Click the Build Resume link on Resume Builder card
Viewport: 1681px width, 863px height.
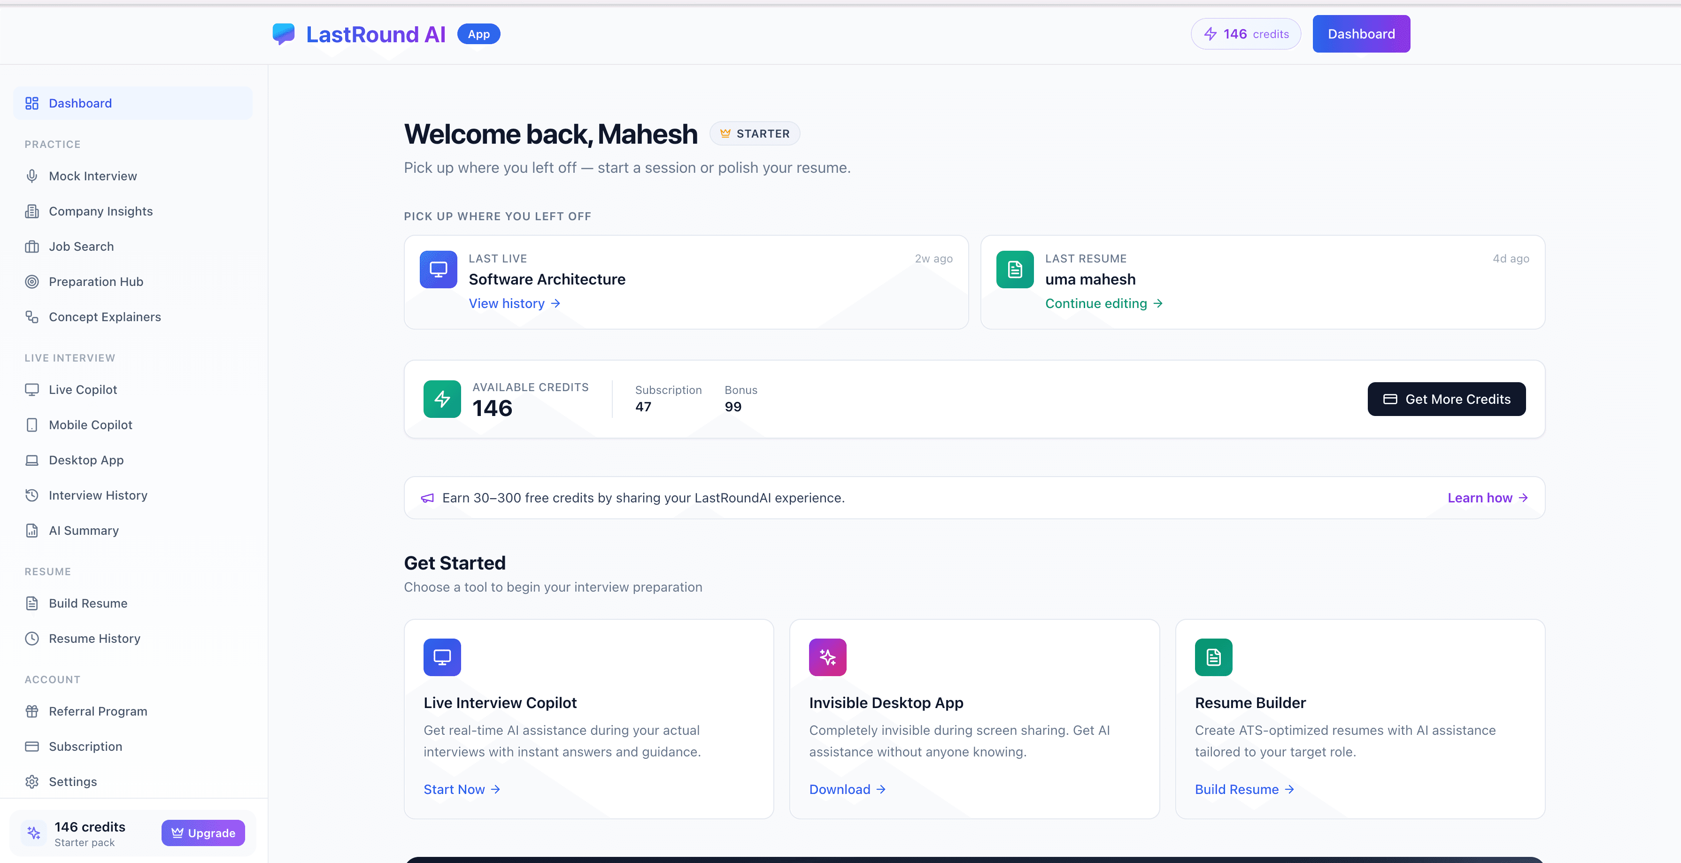(1244, 789)
